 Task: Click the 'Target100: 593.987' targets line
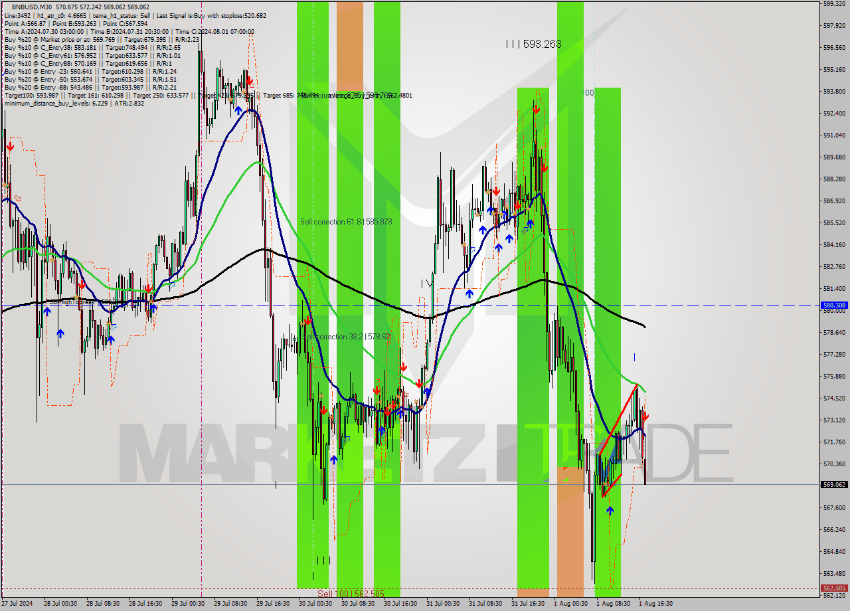pos(208,95)
